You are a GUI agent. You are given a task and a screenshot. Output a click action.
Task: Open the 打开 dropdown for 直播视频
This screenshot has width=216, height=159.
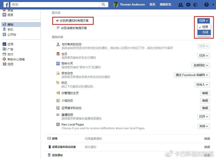click(204, 116)
